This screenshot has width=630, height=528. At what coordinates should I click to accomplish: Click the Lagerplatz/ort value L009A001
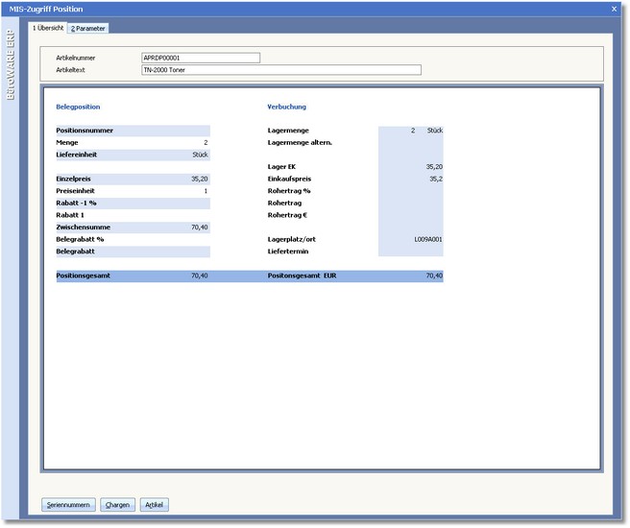click(x=411, y=239)
